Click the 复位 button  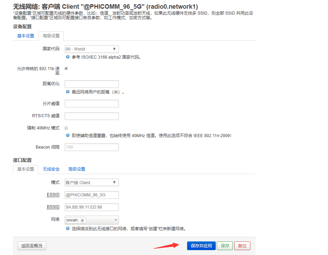(242, 246)
